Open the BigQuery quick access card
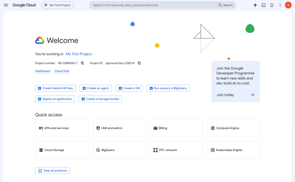 click(x=119, y=150)
